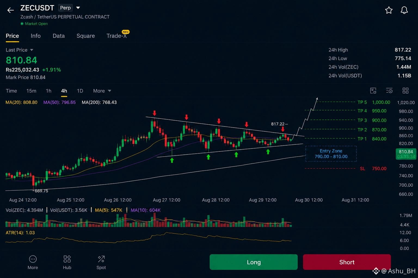The width and height of the screenshot is (418, 278).
Task: Select the 15m timeframe
Action: [31, 91]
